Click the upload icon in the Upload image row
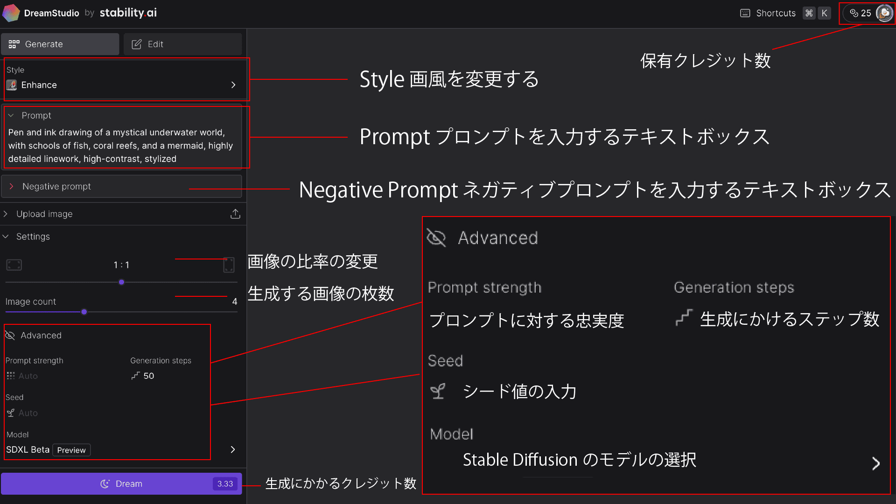The width and height of the screenshot is (896, 504). [x=236, y=214]
